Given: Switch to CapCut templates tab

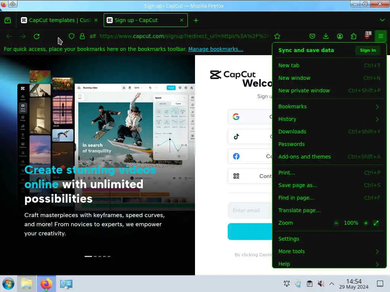Looking at the screenshot, I should point(59,20).
